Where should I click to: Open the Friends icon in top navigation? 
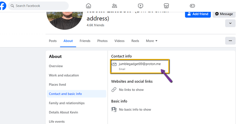point(115,6)
